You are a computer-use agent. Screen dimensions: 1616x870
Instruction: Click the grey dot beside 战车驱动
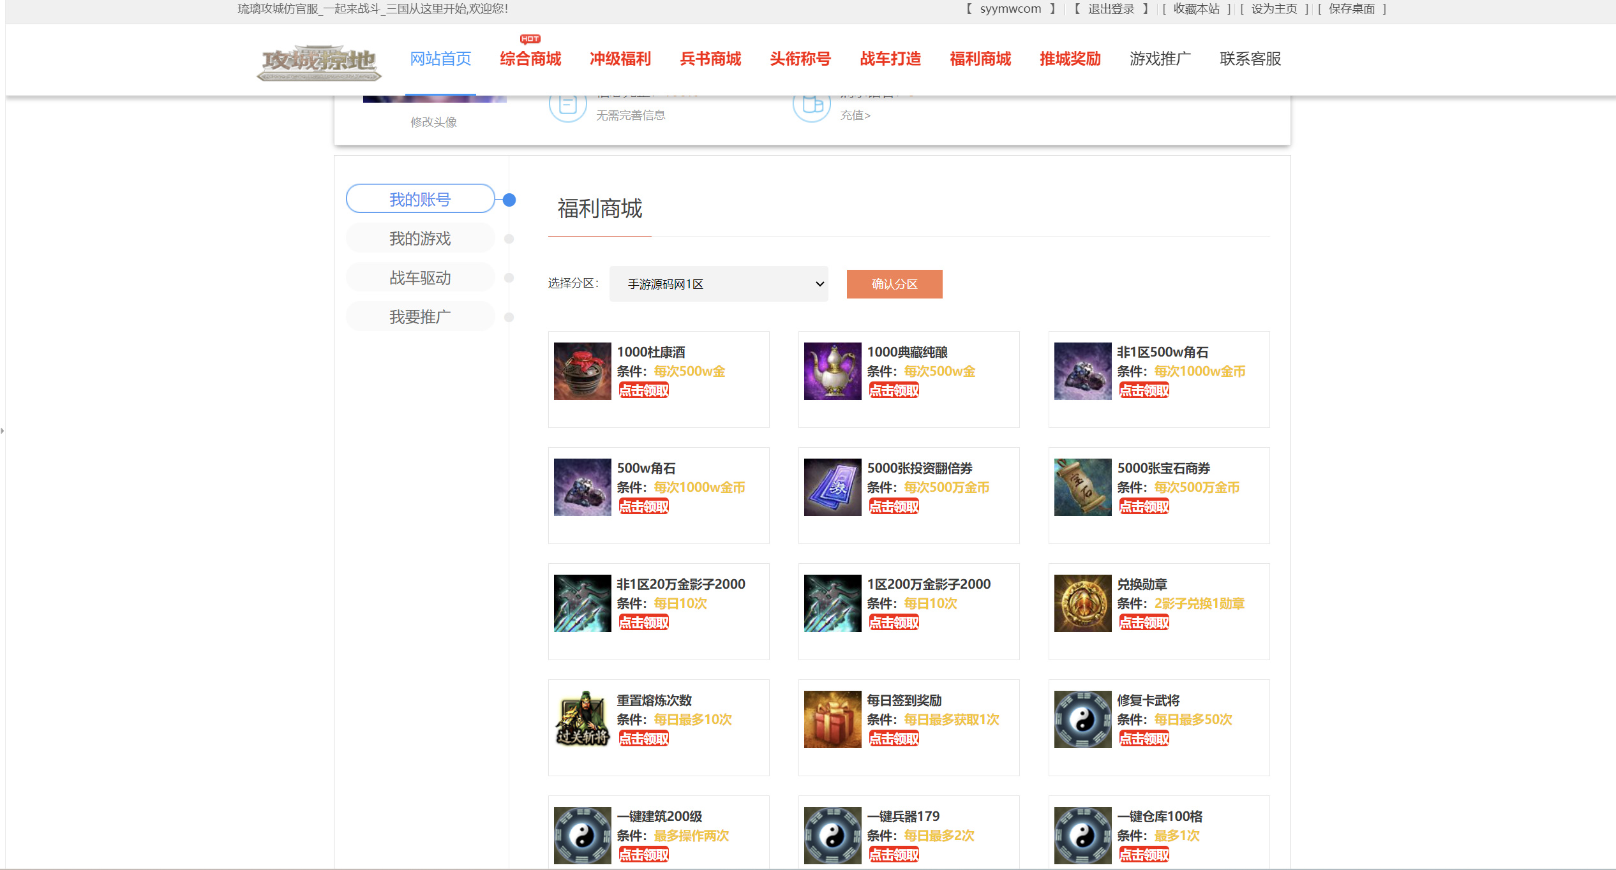(x=509, y=277)
